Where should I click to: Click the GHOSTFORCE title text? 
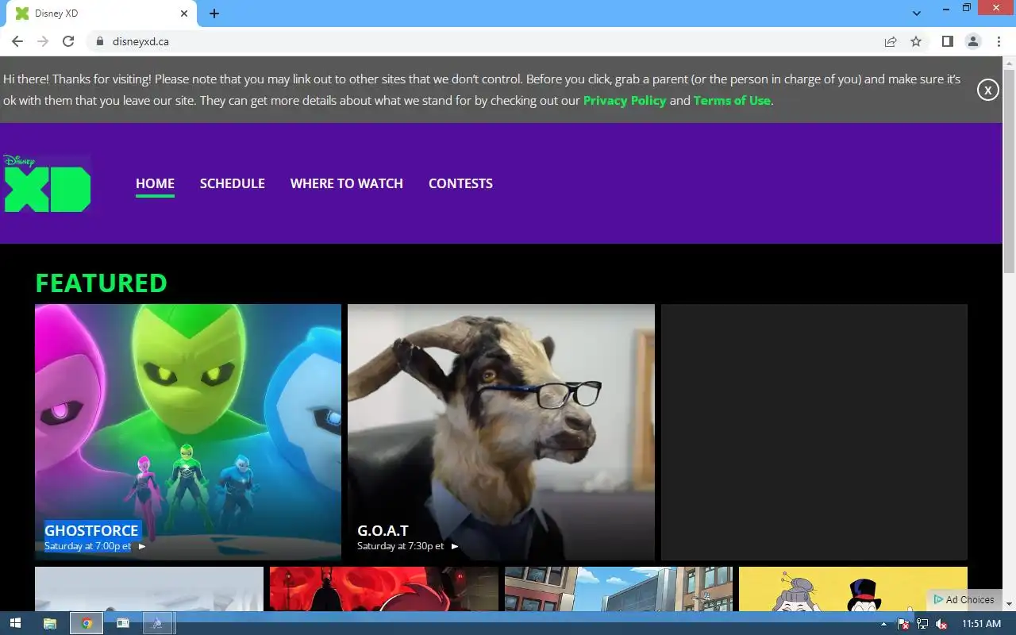91,530
